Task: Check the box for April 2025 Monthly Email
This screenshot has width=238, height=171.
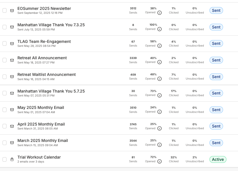Action: (x=5, y=126)
